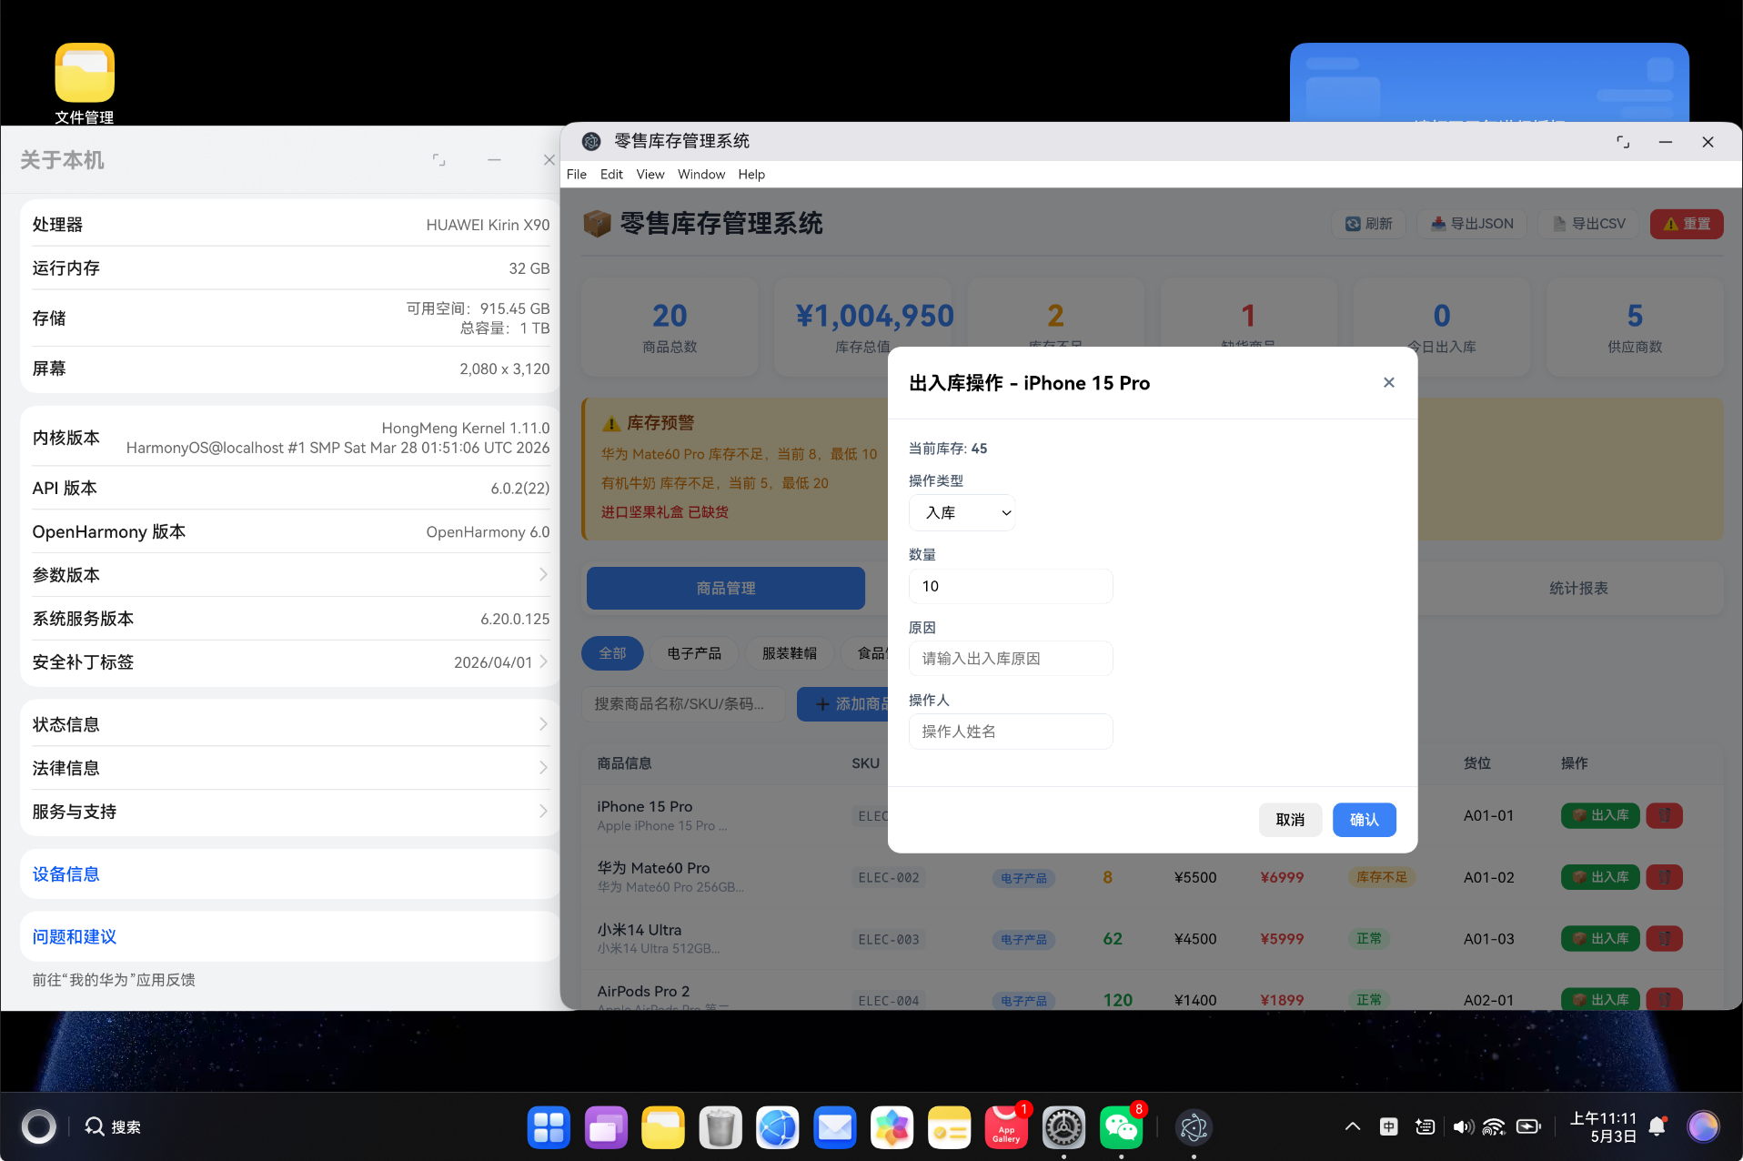Open the Electron app dock icon
Viewport: 1743px width, 1161px height.
(1194, 1127)
